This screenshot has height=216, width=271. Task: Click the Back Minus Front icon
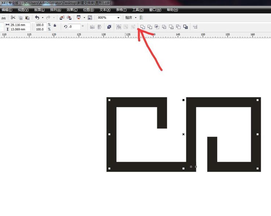pos(178,27)
